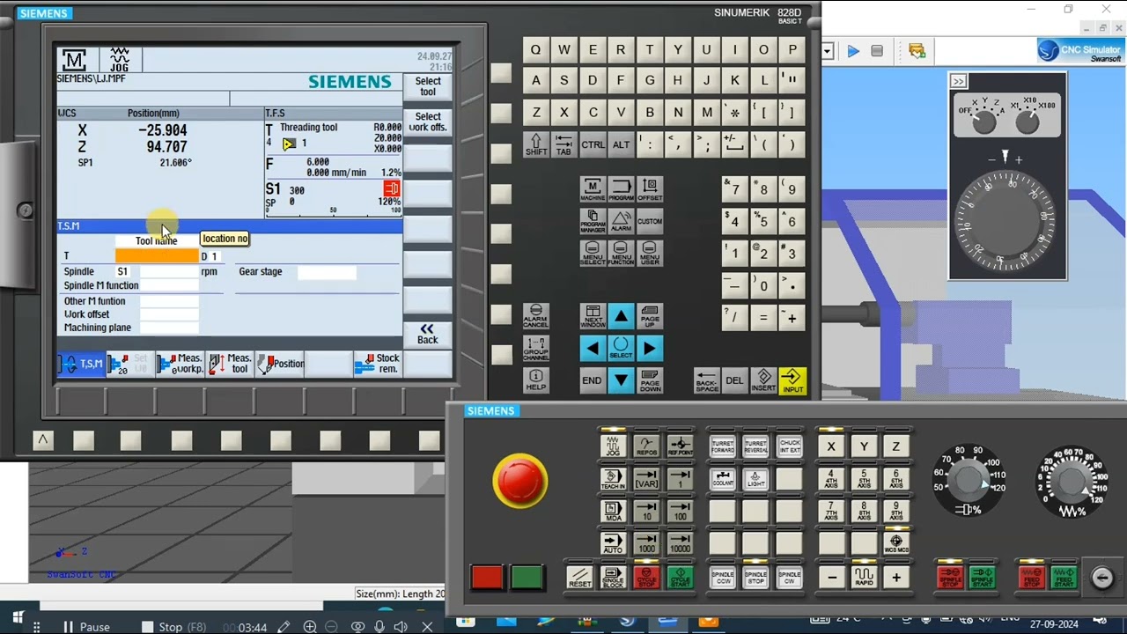Click the orange tool name T field
Viewport: 1127px width, 634px height.
[157, 256]
